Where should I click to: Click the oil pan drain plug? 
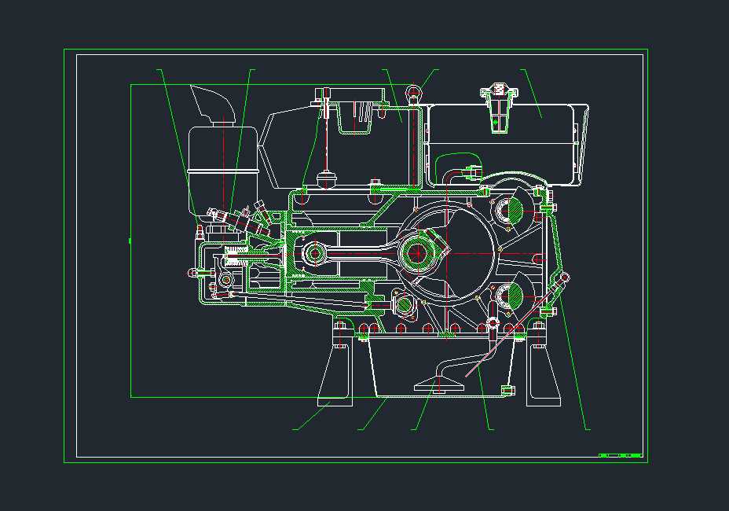tap(508, 390)
